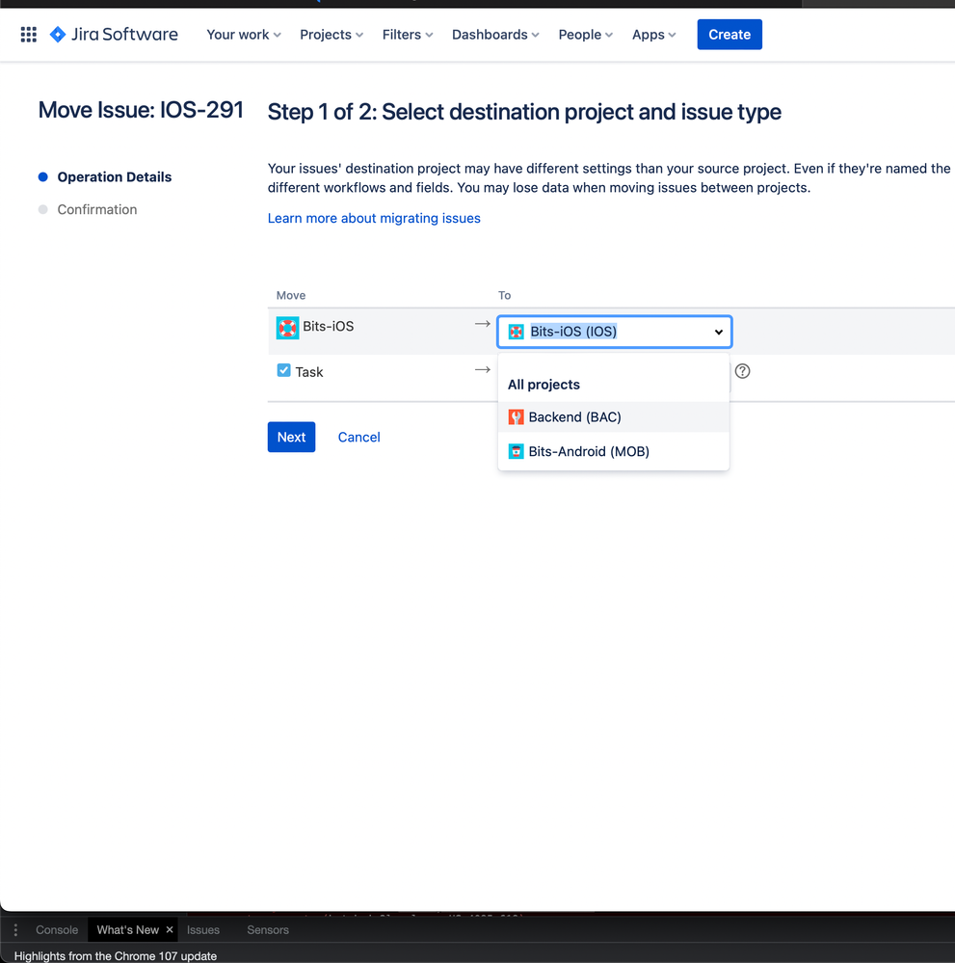Click the Backend (BAC) project icon

coord(516,417)
